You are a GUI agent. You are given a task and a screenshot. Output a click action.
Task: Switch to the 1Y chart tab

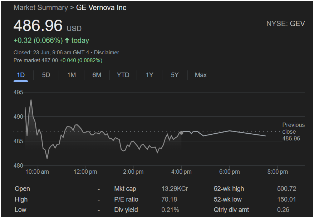coord(149,75)
